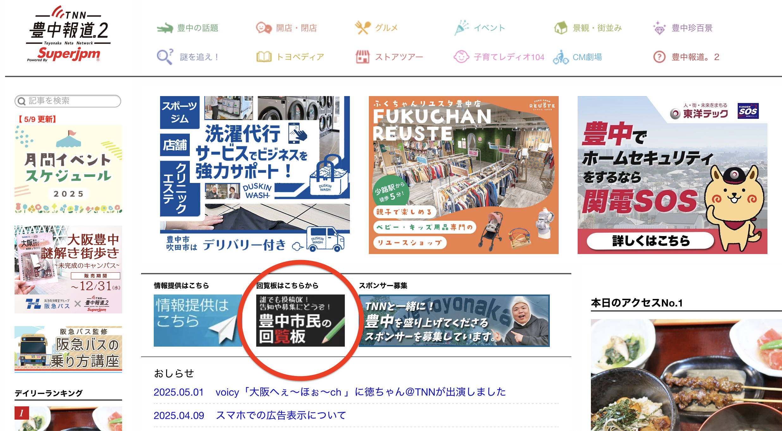Viewport: 782px width, 431px height.
Task: Click the storefront icon beside ストアツアー
Action: pyautogui.click(x=363, y=57)
